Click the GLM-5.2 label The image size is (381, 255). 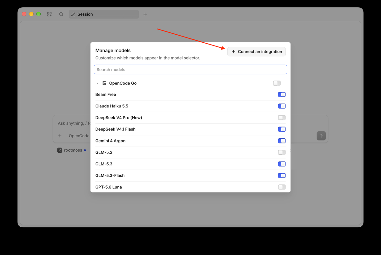[x=104, y=152]
